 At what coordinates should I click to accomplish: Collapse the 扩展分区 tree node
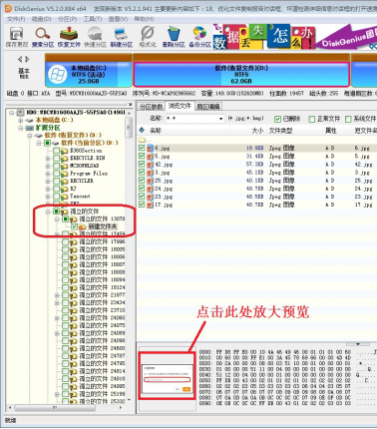point(21,128)
